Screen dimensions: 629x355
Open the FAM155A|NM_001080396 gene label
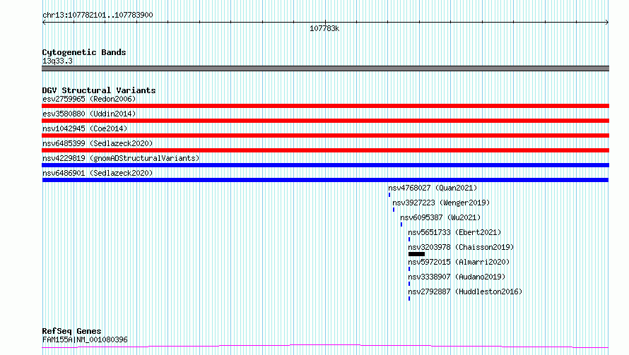85,339
